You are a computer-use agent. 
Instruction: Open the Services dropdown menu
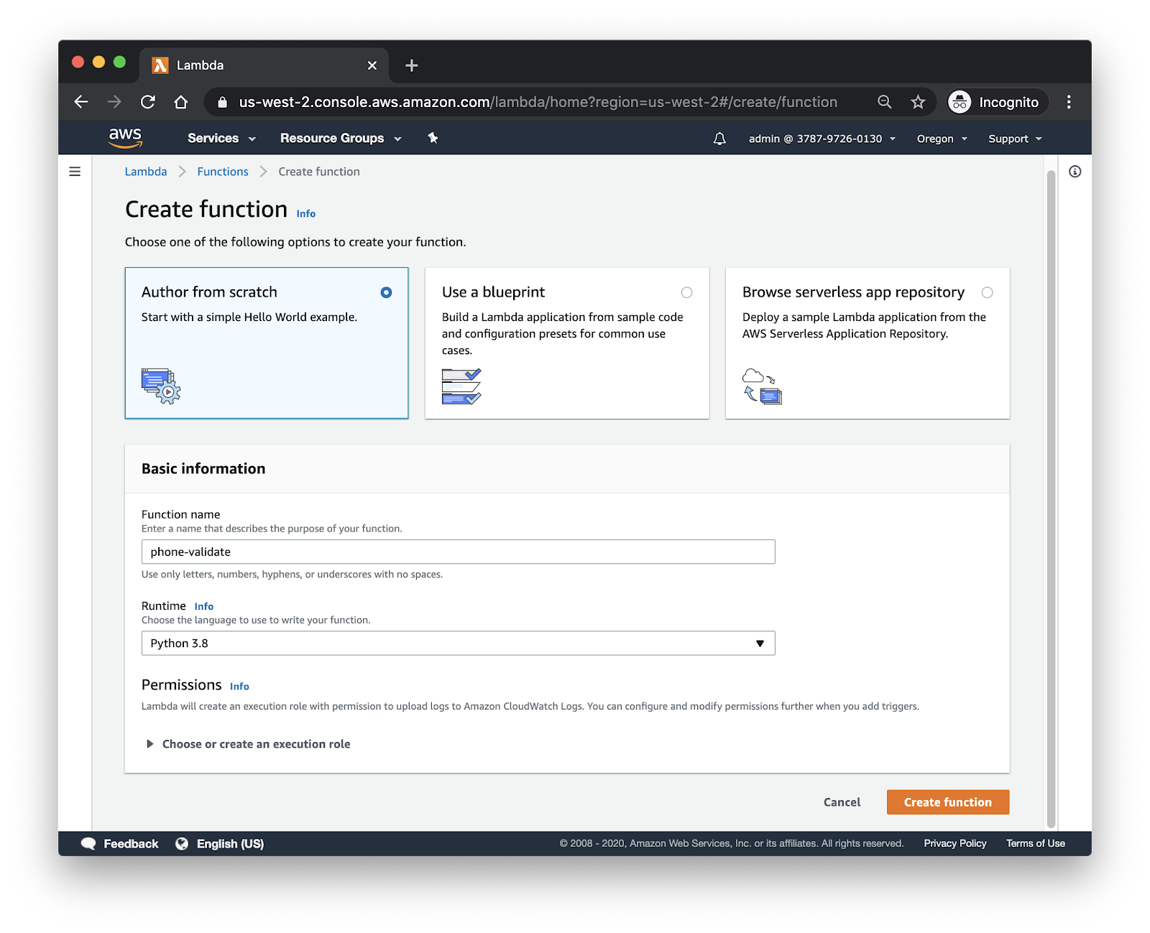pos(221,138)
